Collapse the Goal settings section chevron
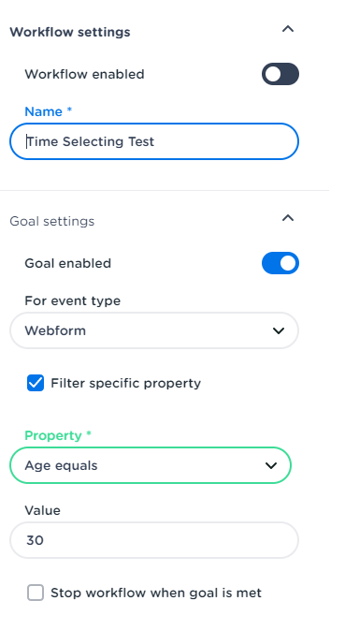345x630 pixels. [x=288, y=218]
